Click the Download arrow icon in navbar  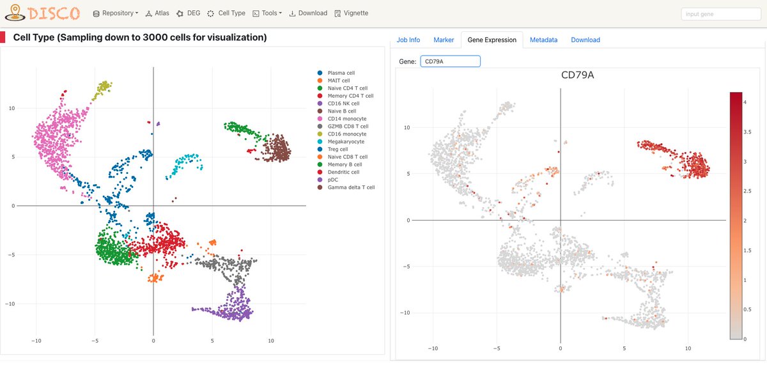click(292, 13)
